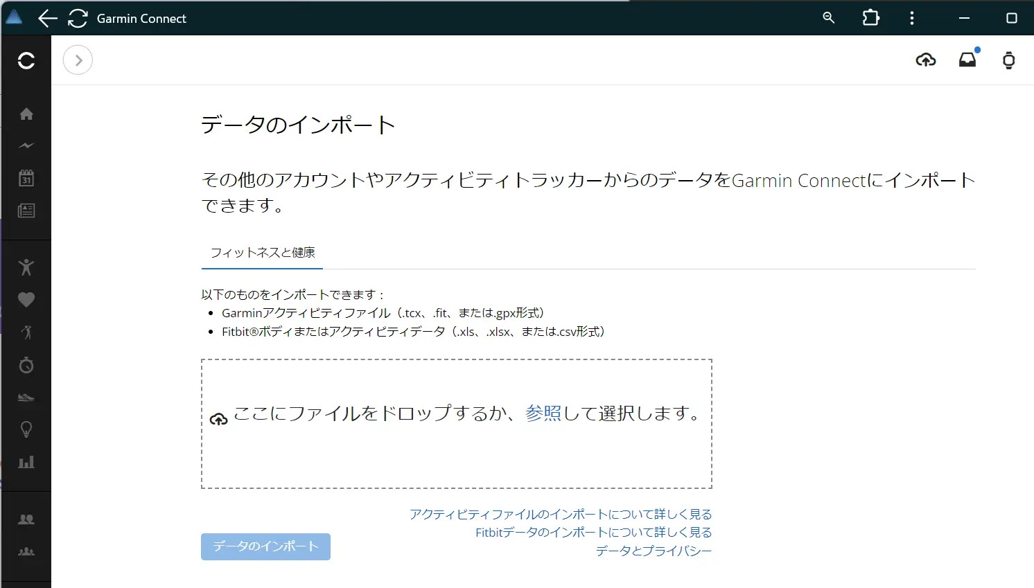Open the News Feed icon in sidebar
Screen dimensions: 1034x588
(x=26, y=211)
